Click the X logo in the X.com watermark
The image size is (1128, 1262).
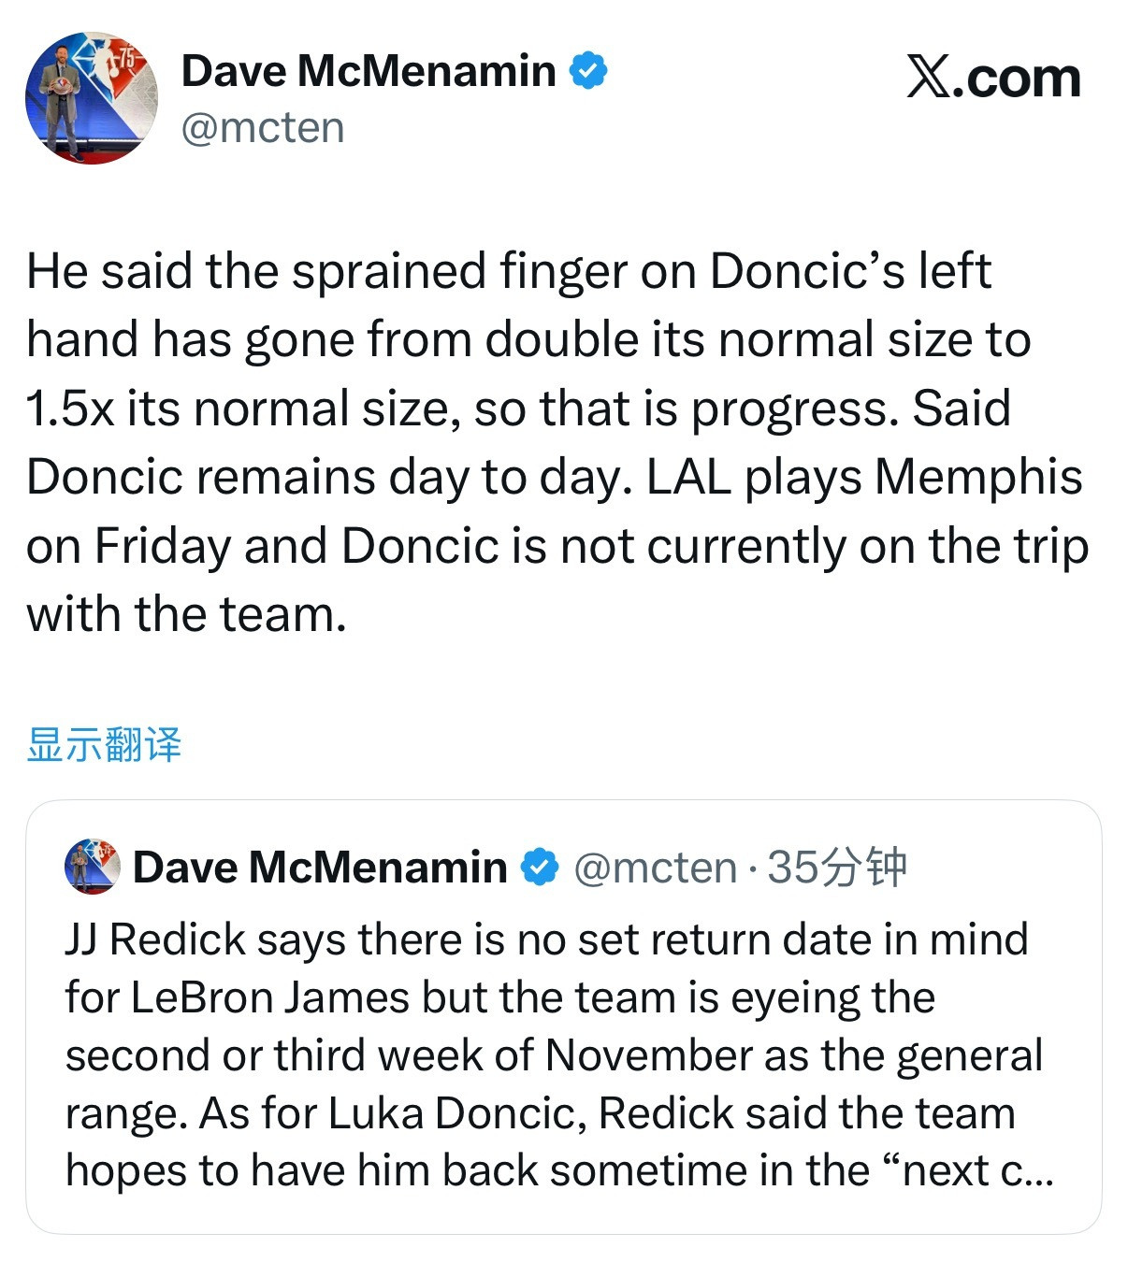[x=929, y=77]
